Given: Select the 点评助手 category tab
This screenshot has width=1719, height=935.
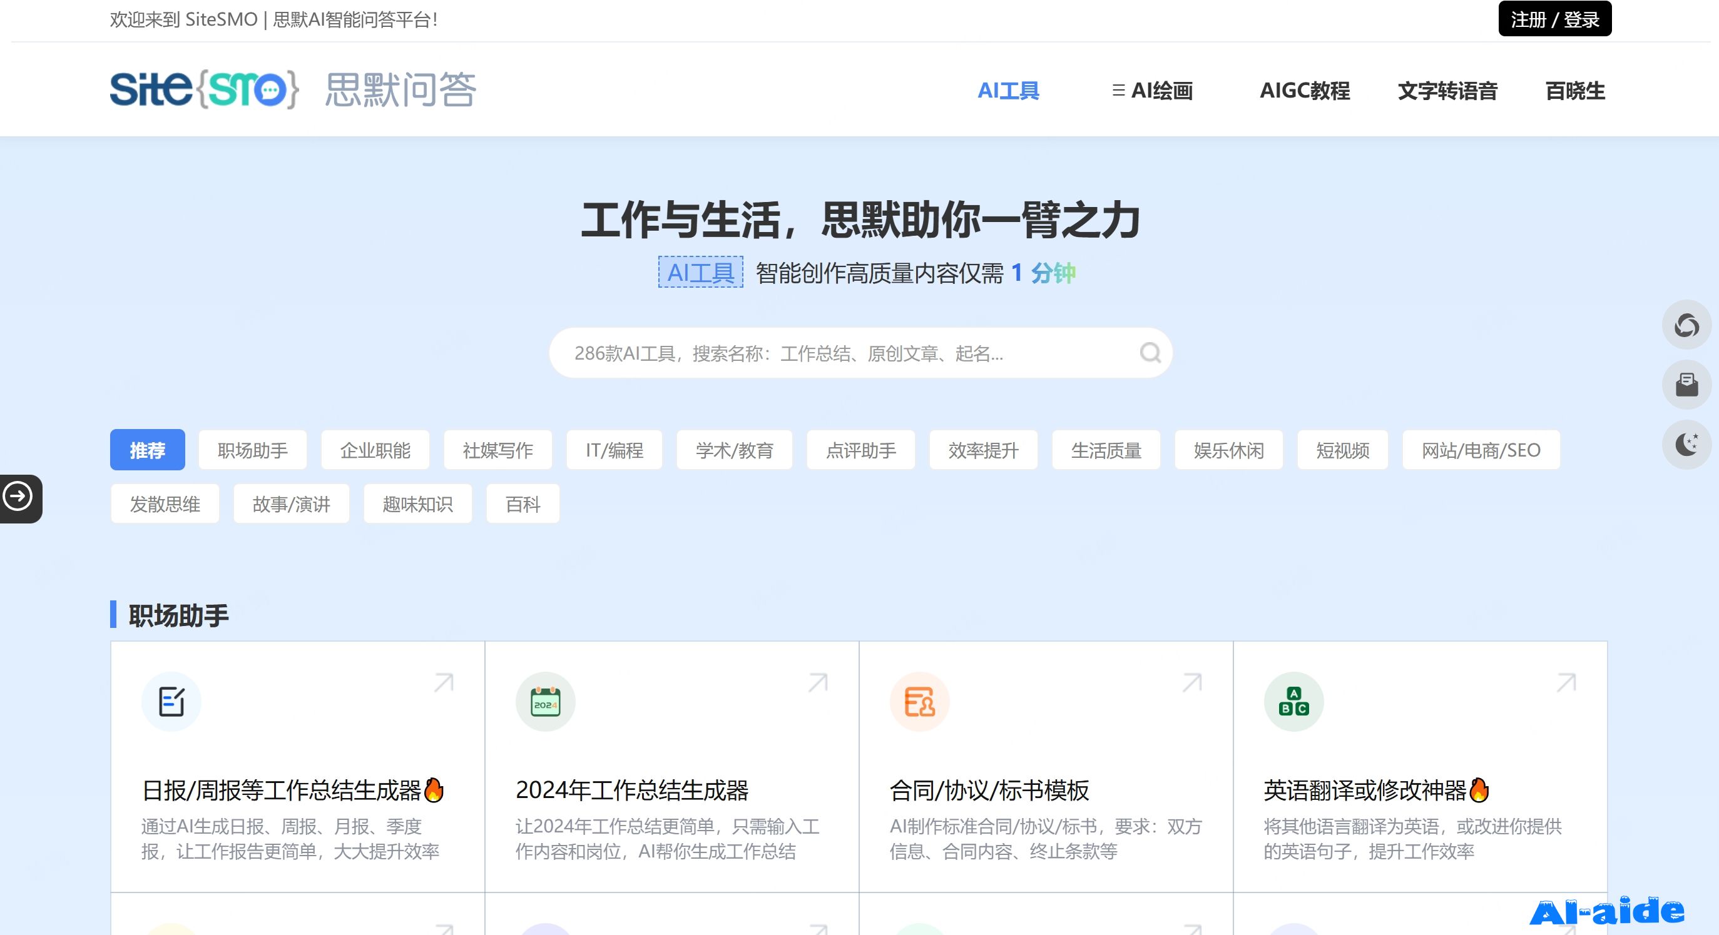Looking at the screenshot, I should (861, 450).
